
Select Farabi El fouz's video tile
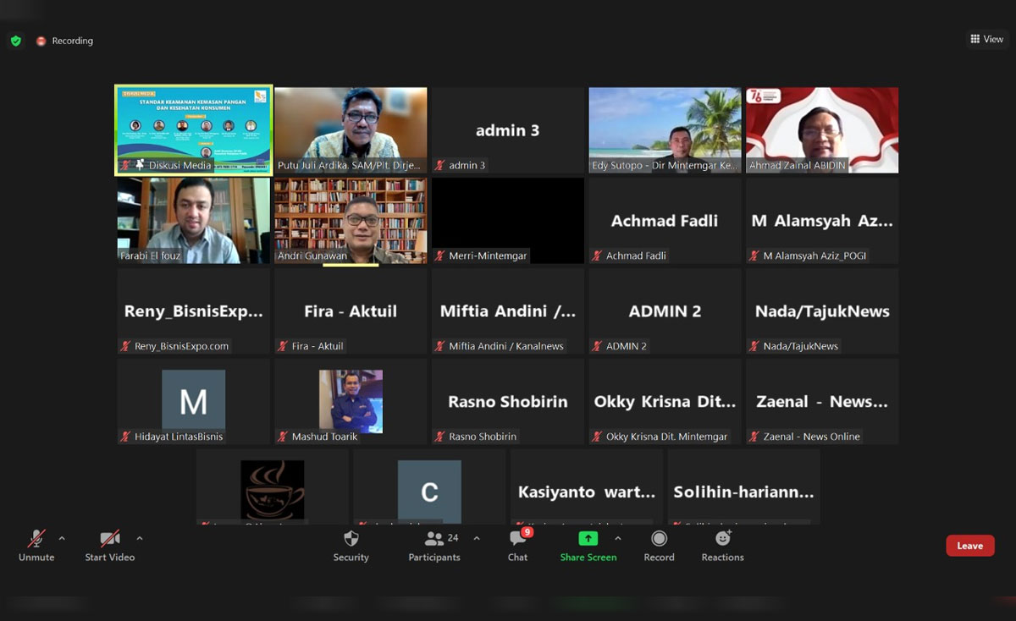pos(194,220)
